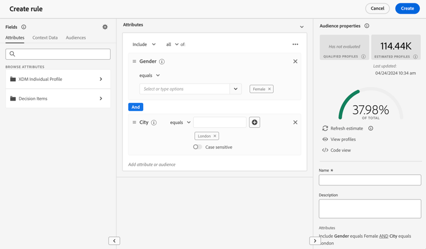Click the Refresh estimate icon
Viewport: 426px width, 249px height.
[x=325, y=128]
